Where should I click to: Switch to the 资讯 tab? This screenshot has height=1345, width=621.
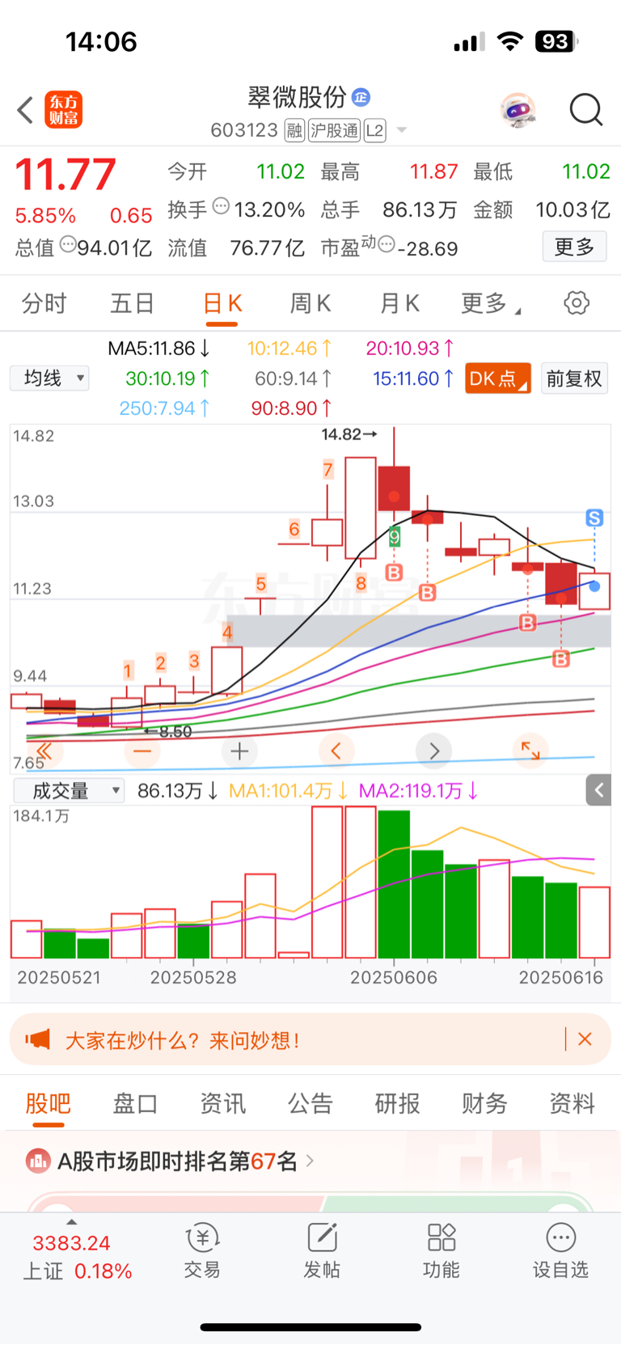pyautogui.click(x=222, y=1103)
